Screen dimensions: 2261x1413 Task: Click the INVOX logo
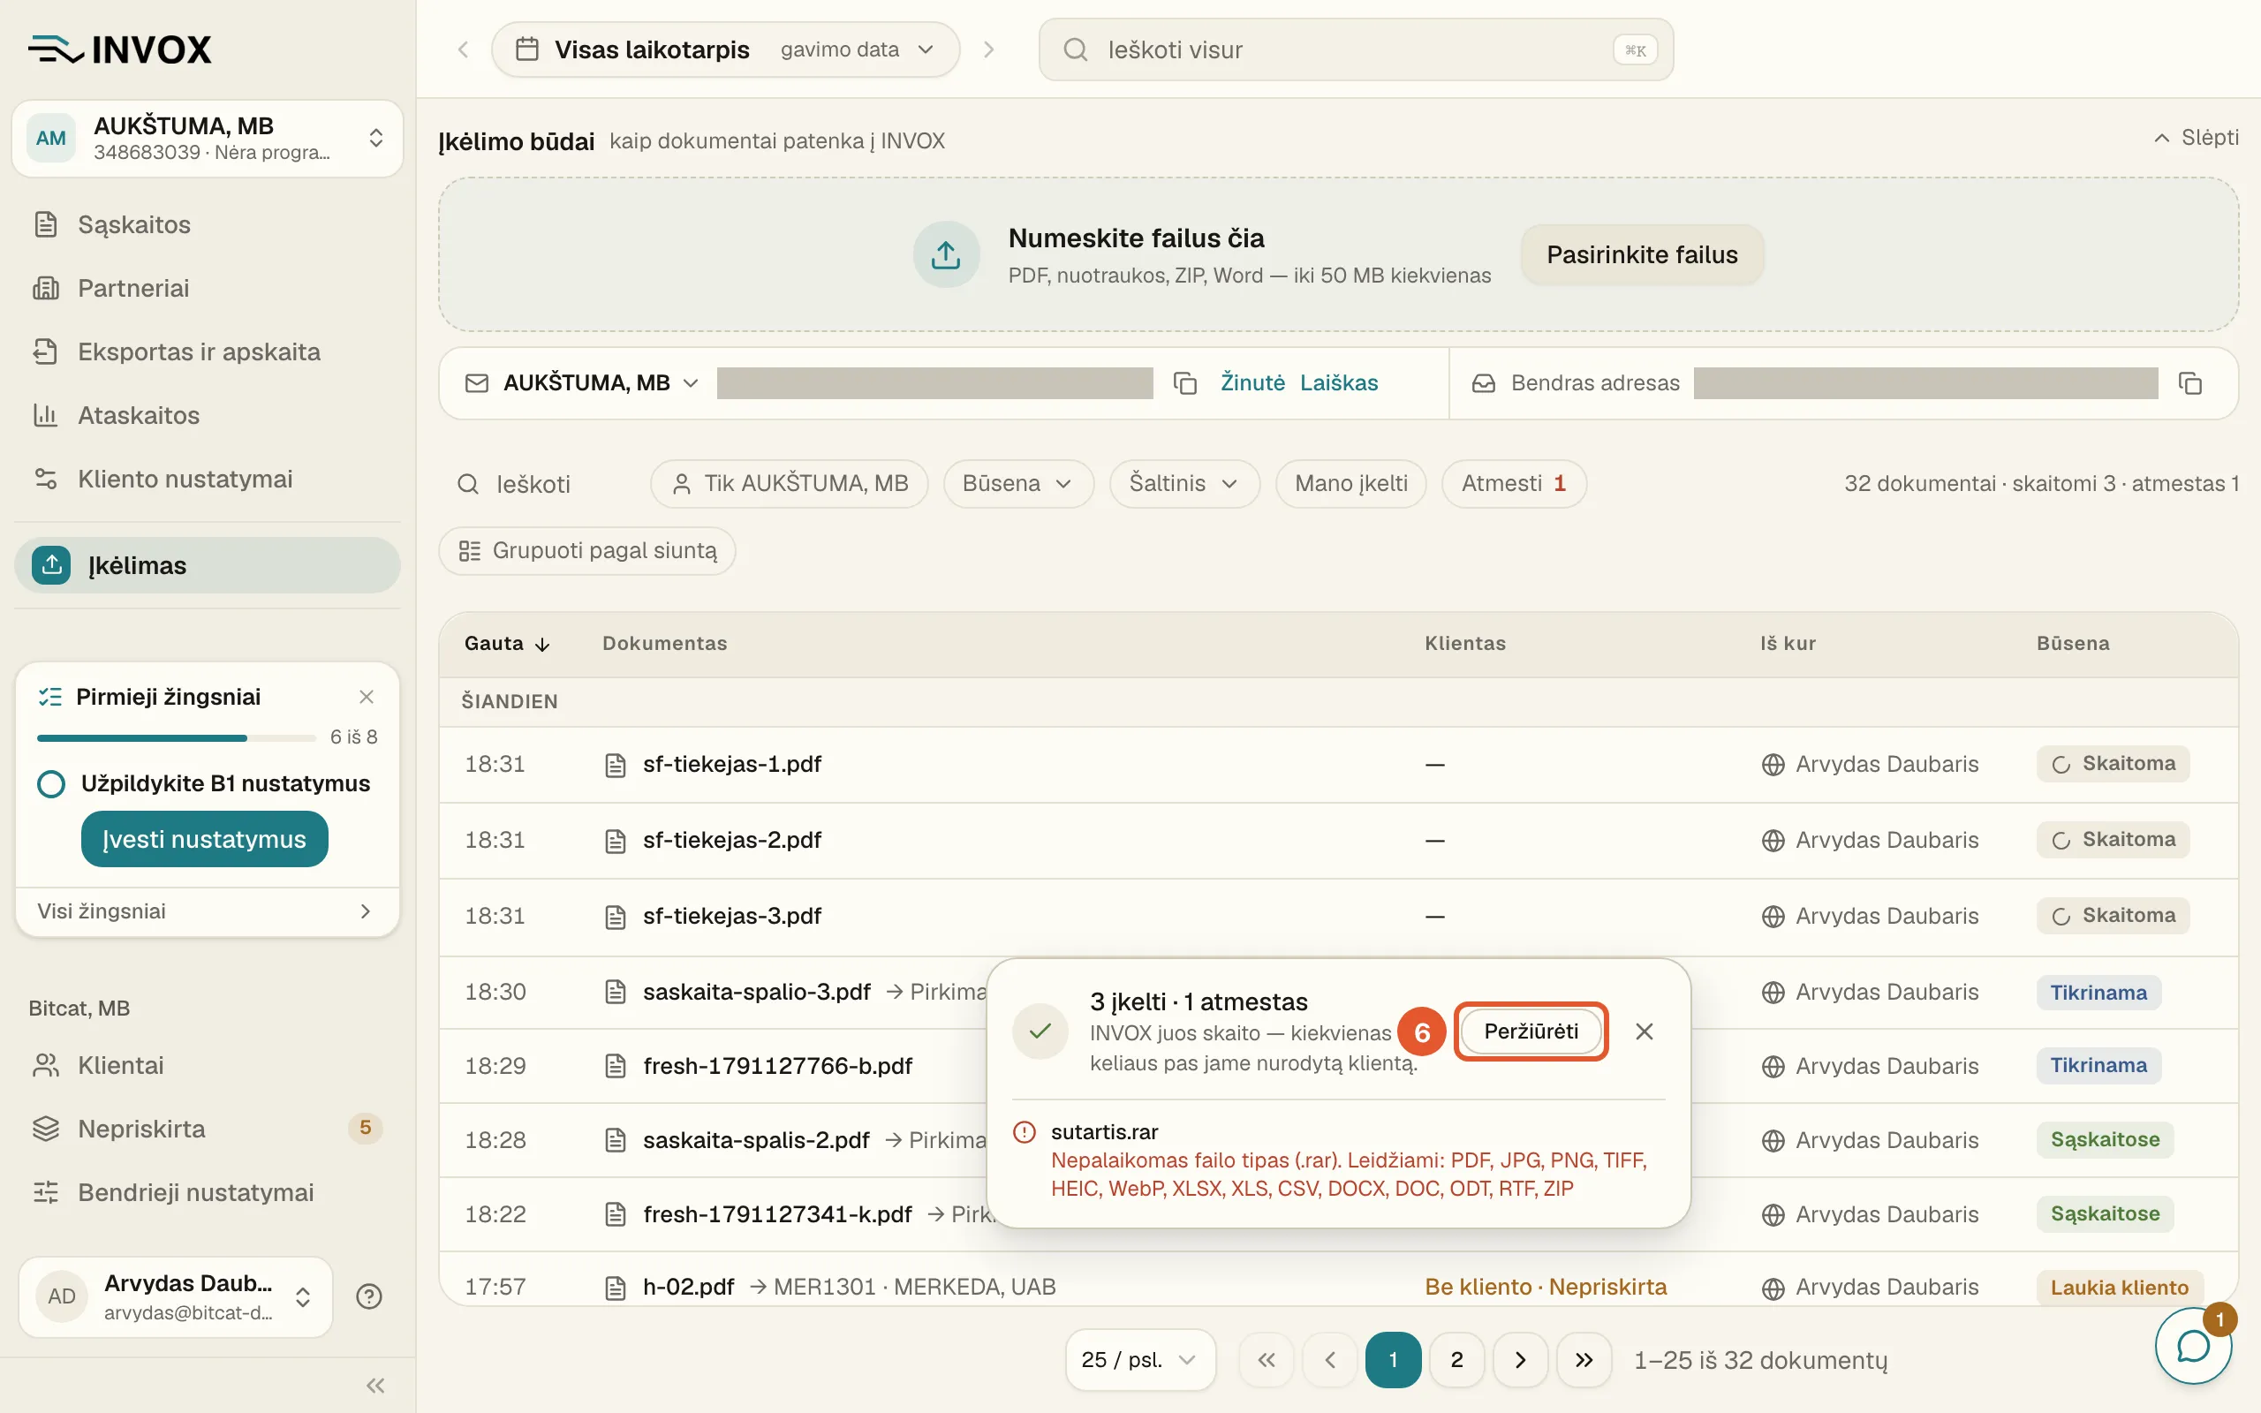119,49
